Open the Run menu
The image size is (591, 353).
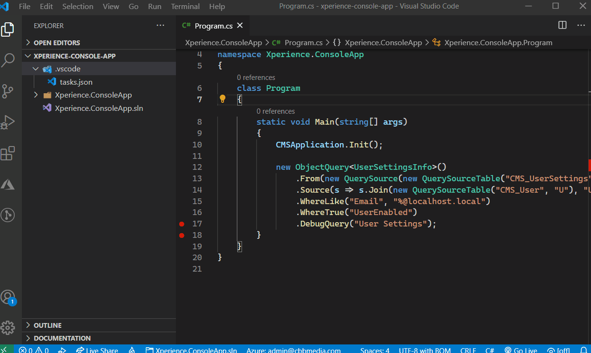click(155, 6)
